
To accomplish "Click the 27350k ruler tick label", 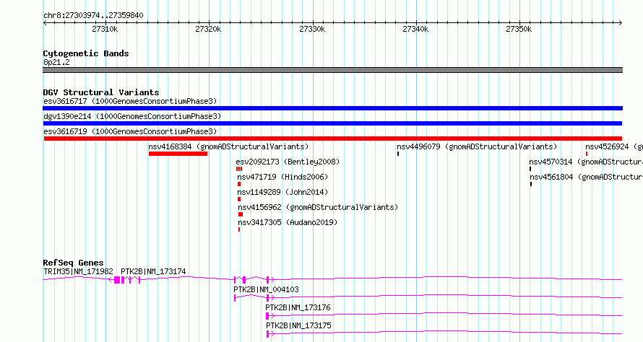I will pyautogui.click(x=519, y=29).
